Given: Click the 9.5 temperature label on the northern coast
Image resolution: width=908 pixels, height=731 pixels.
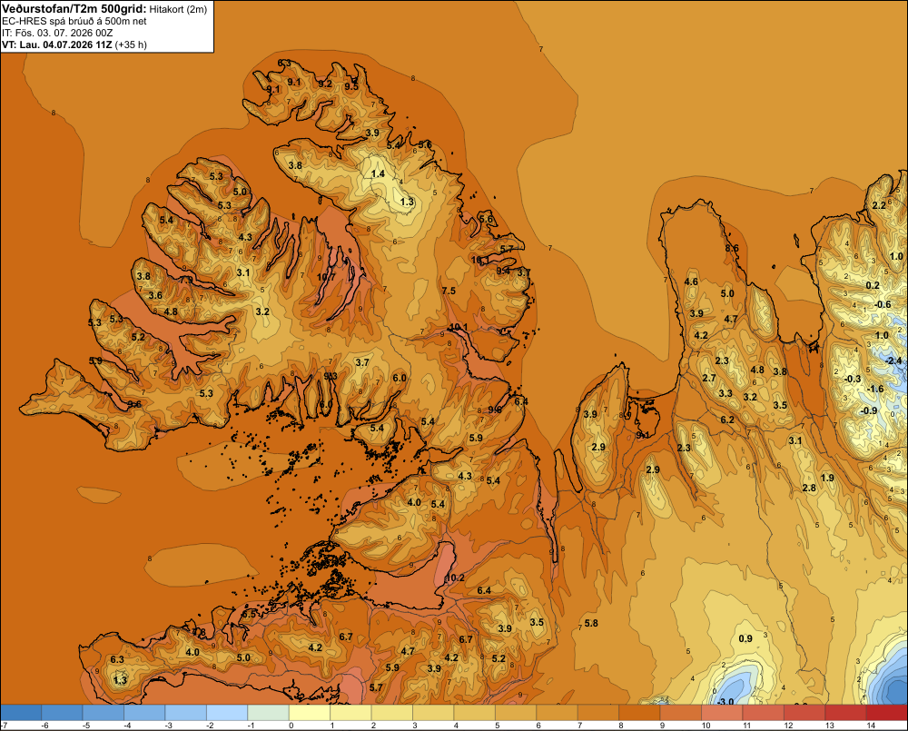Looking at the screenshot, I should [350, 86].
